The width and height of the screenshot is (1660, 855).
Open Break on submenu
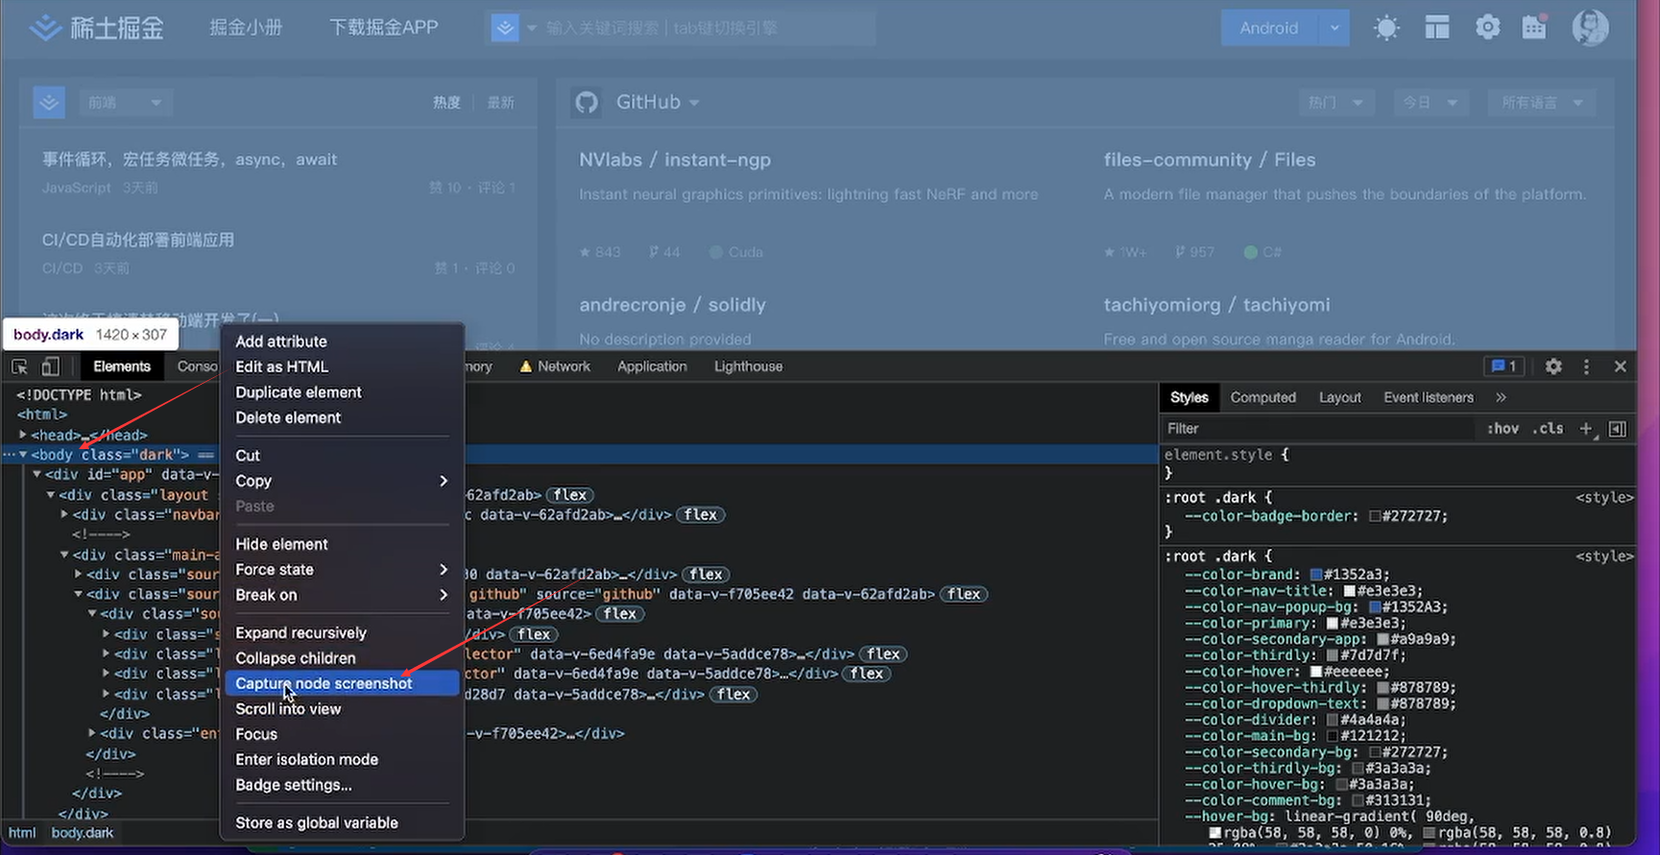pos(342,595)
